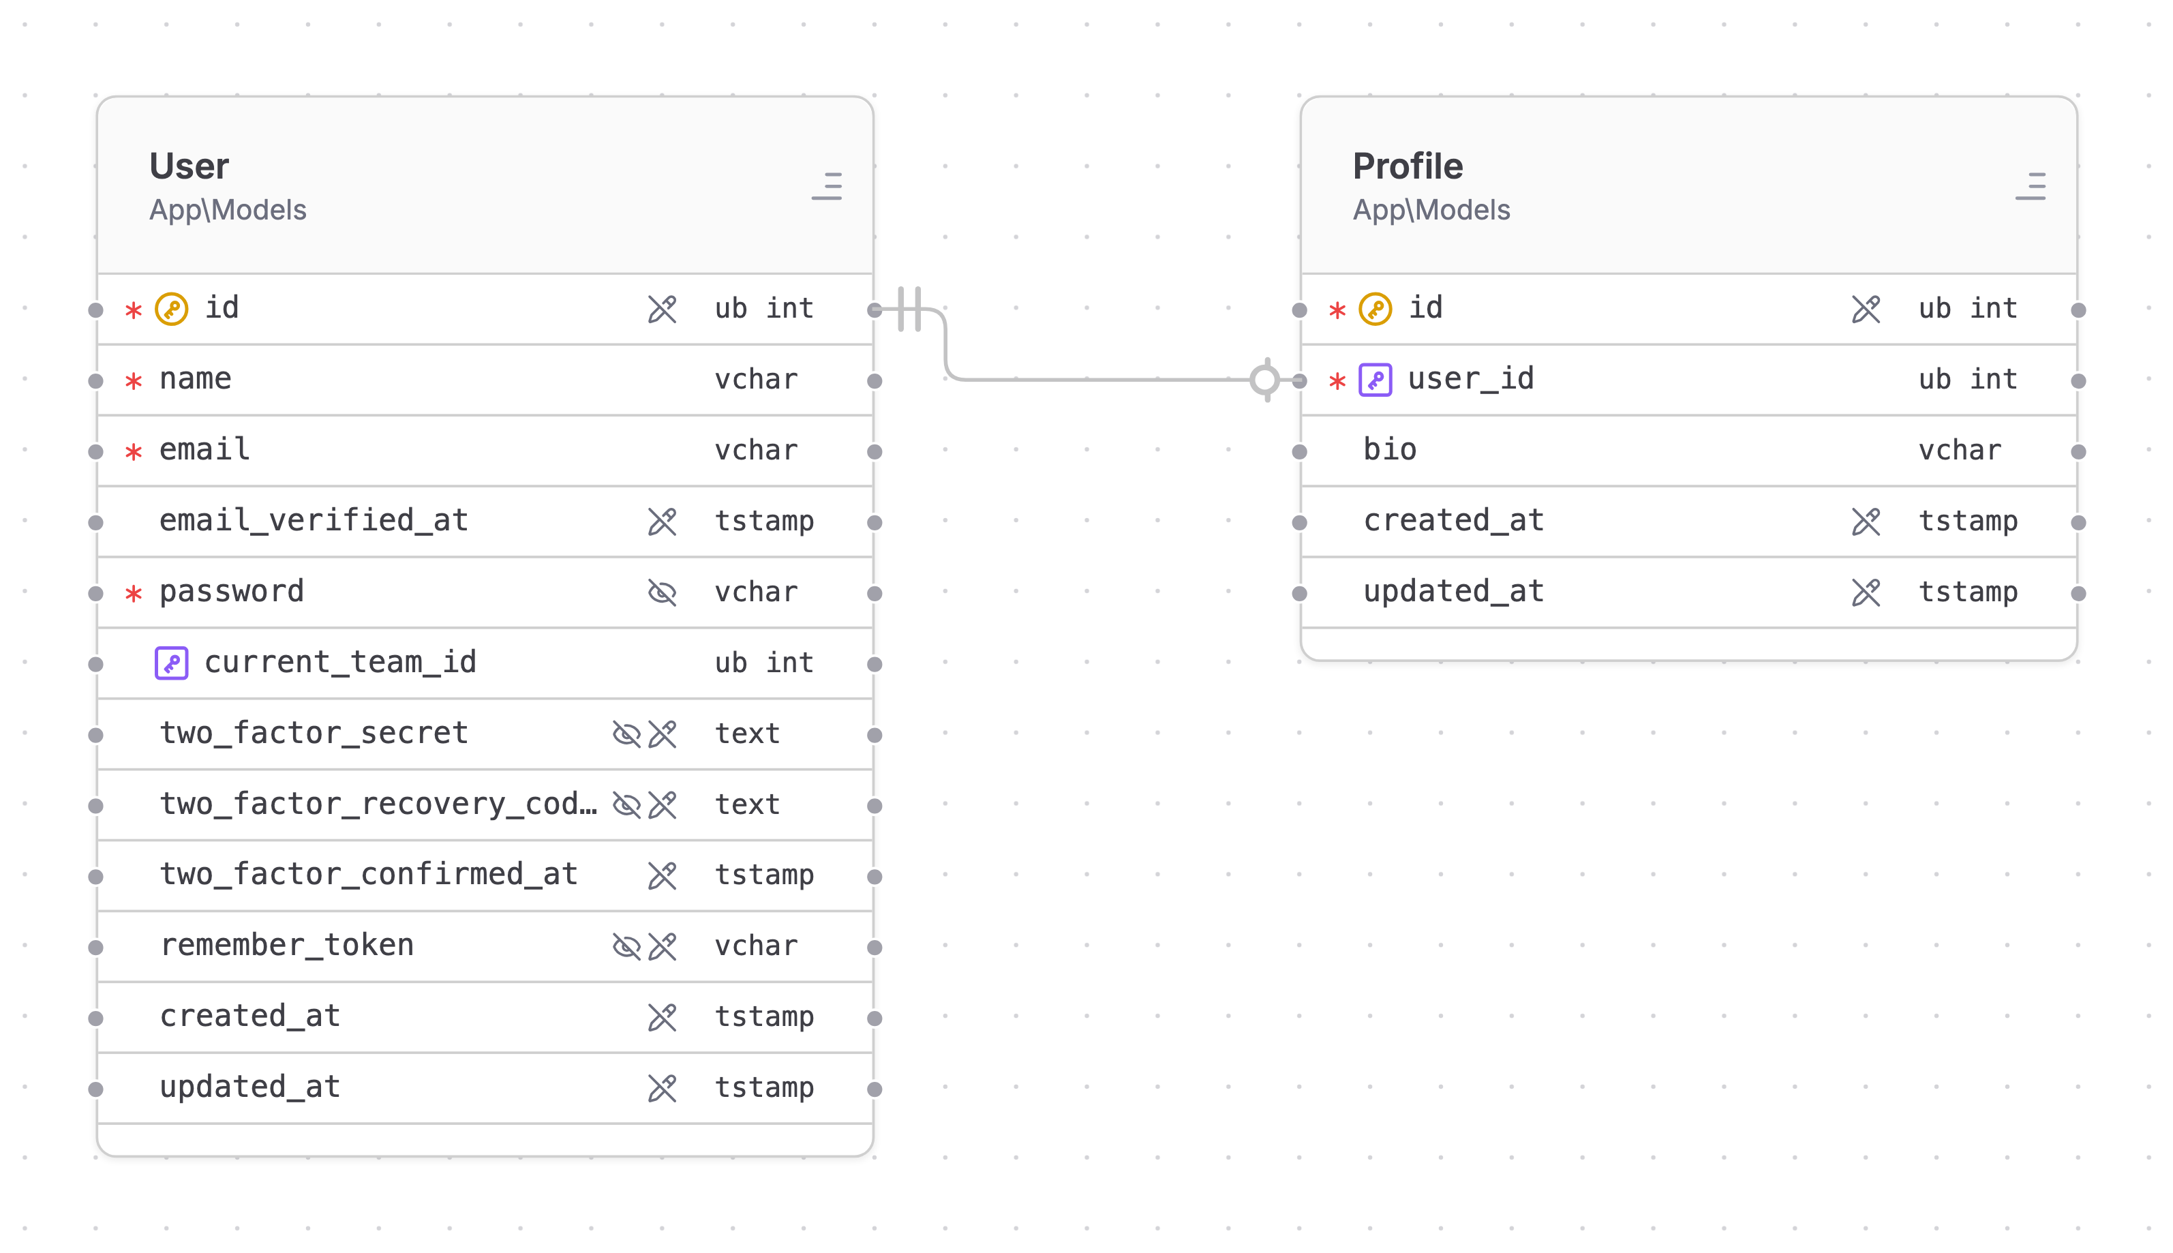The height and width of the screenshot is (1253, 2173).
Task: Click left connector handle on User updated_at
Action: (x=96, y=1089)
